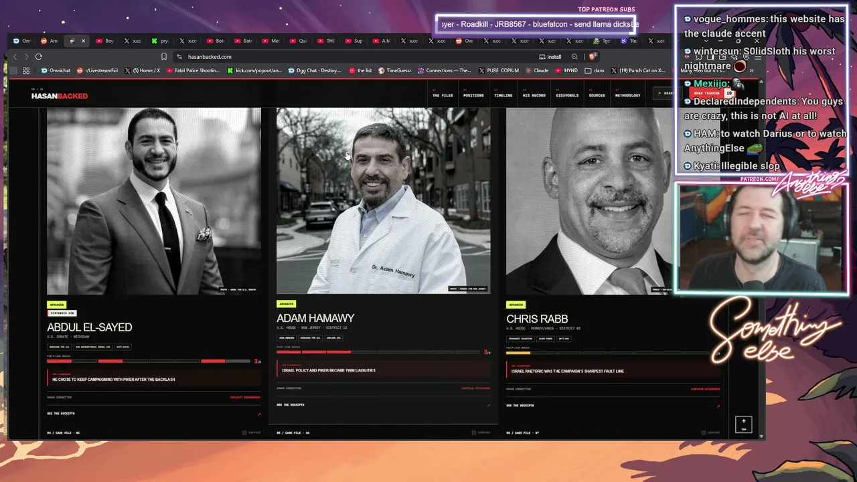Switch to the 'Bat' YouTube tab

pyautogui.click(x=243, y=41)
